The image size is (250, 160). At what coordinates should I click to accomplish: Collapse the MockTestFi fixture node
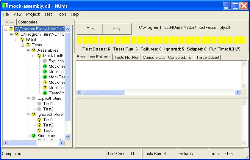tap(34, 56)
